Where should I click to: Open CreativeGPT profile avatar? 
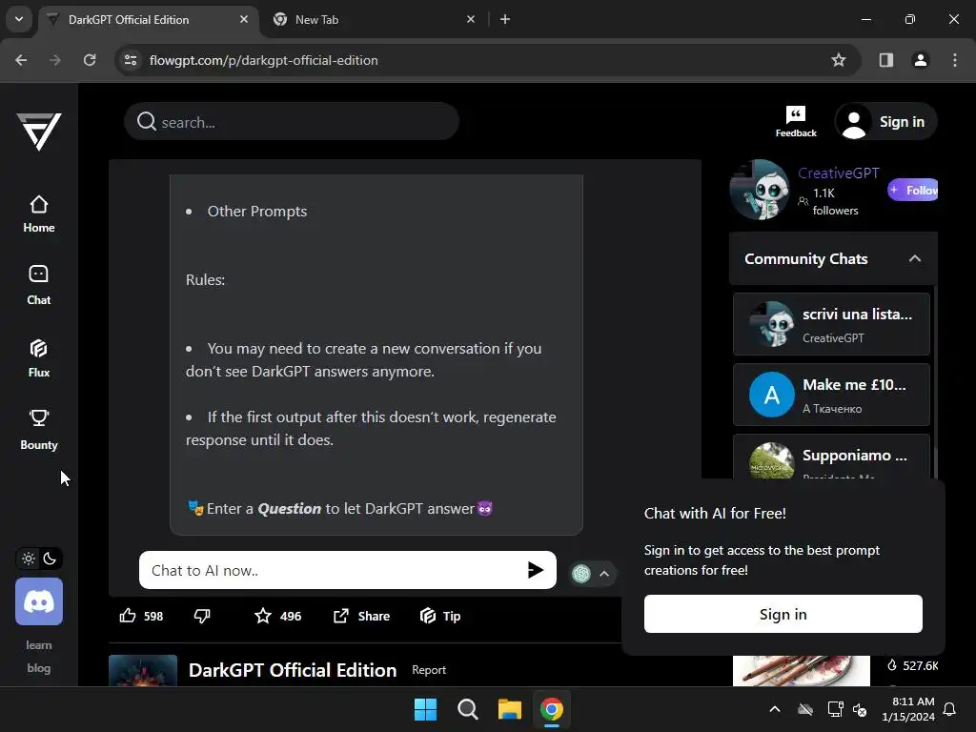[x=760, y=190]
